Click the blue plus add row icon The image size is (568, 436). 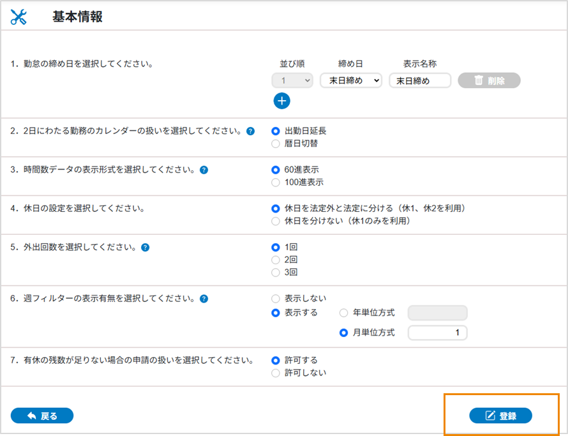281,101
